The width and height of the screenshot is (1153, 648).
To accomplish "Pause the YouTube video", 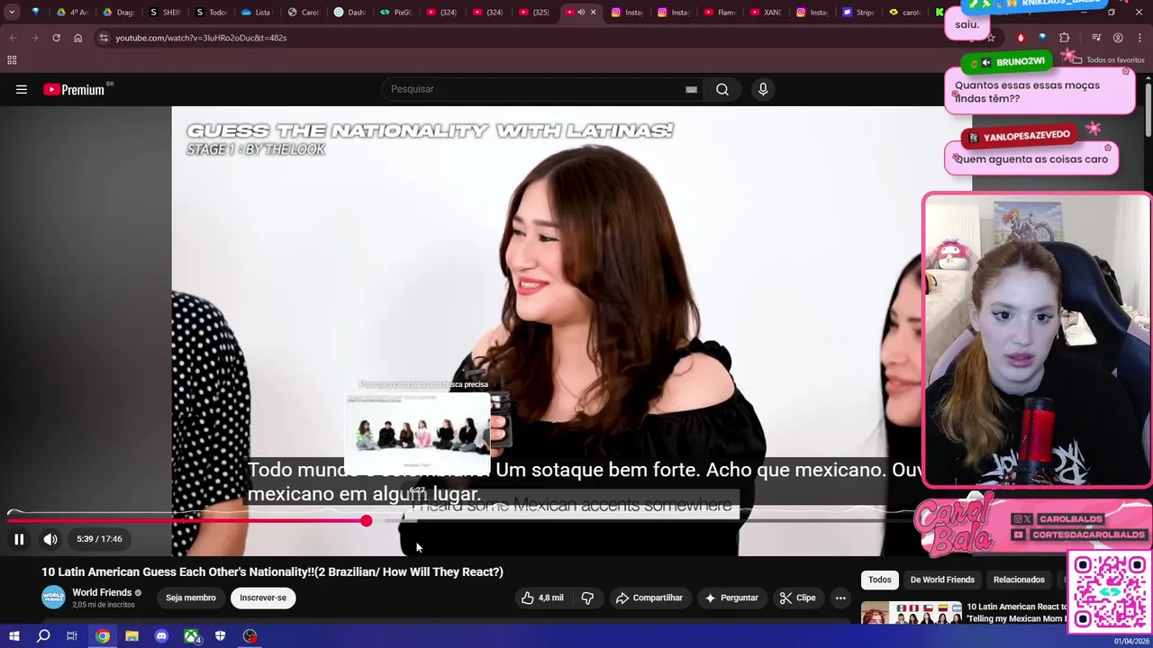I will (19, 539).
